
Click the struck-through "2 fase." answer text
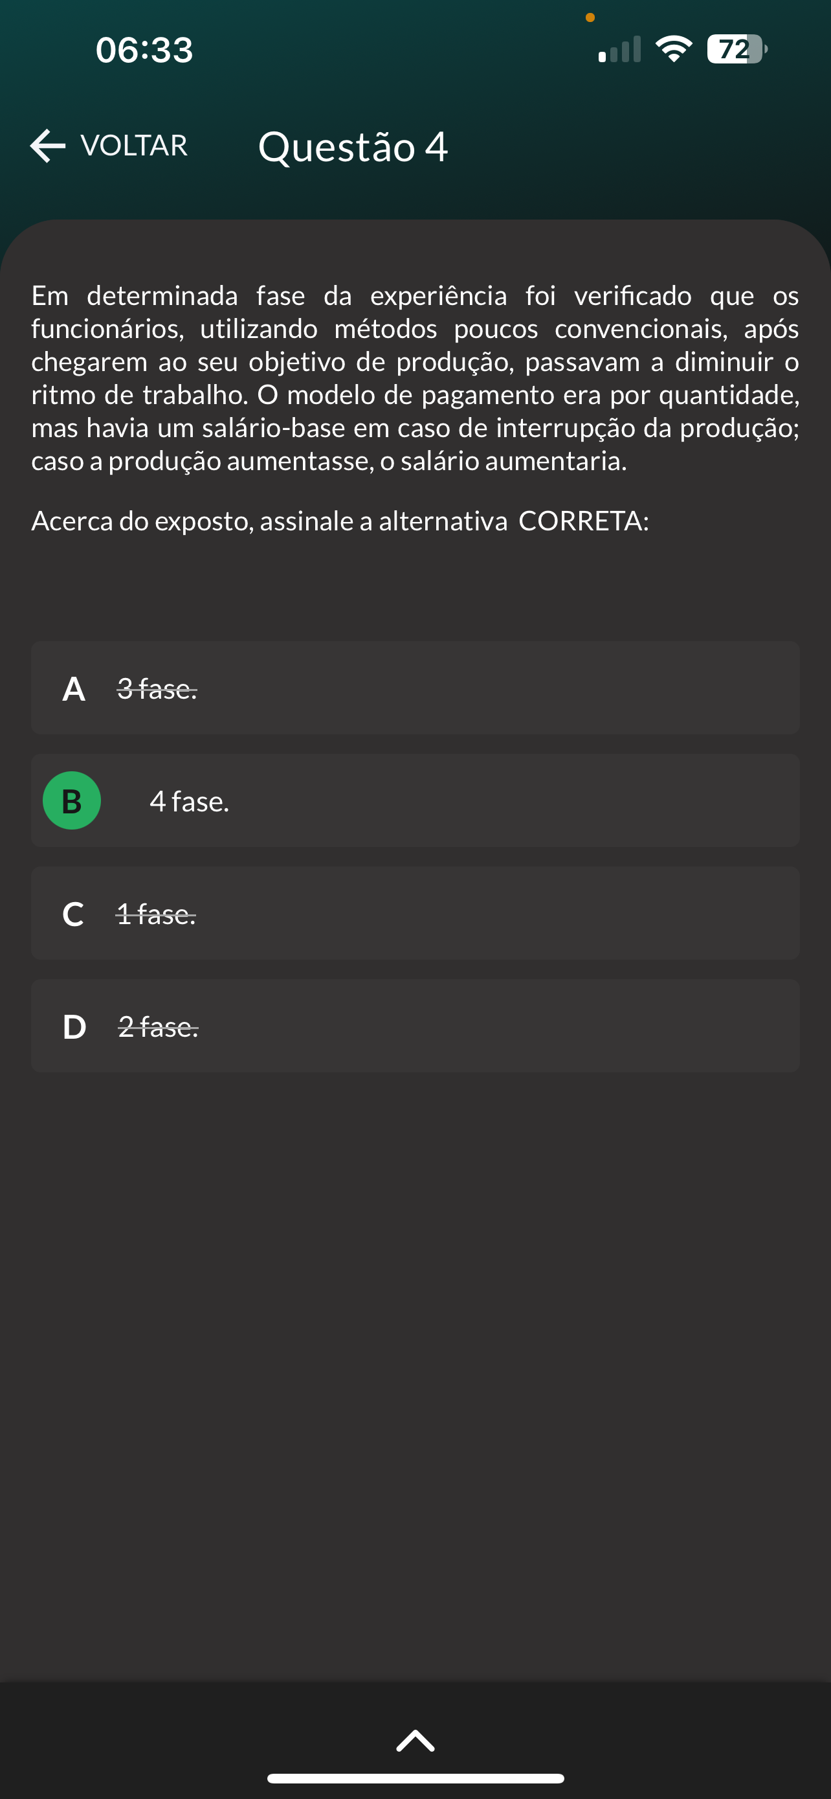(159, 1026)
